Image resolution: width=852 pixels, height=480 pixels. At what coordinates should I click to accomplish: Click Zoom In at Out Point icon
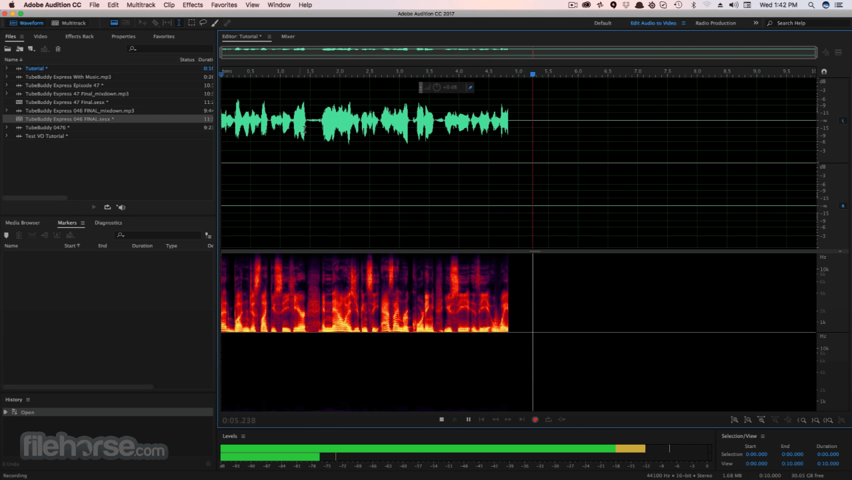(815, 419)
